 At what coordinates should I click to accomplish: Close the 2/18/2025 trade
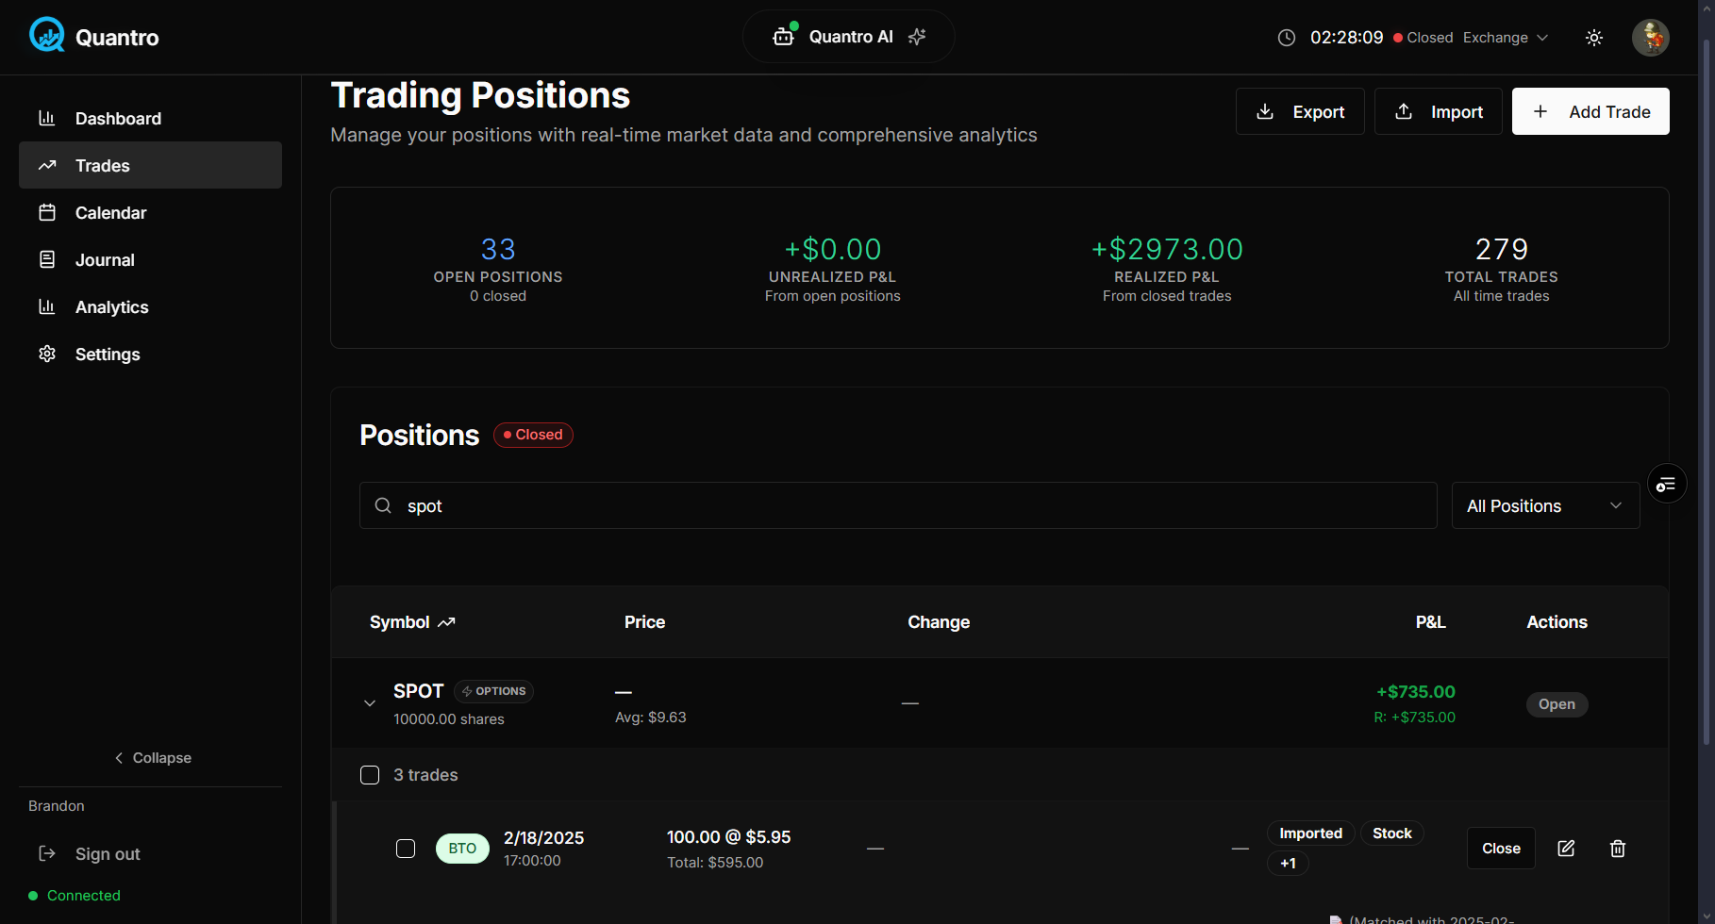tap(1501, 849)
